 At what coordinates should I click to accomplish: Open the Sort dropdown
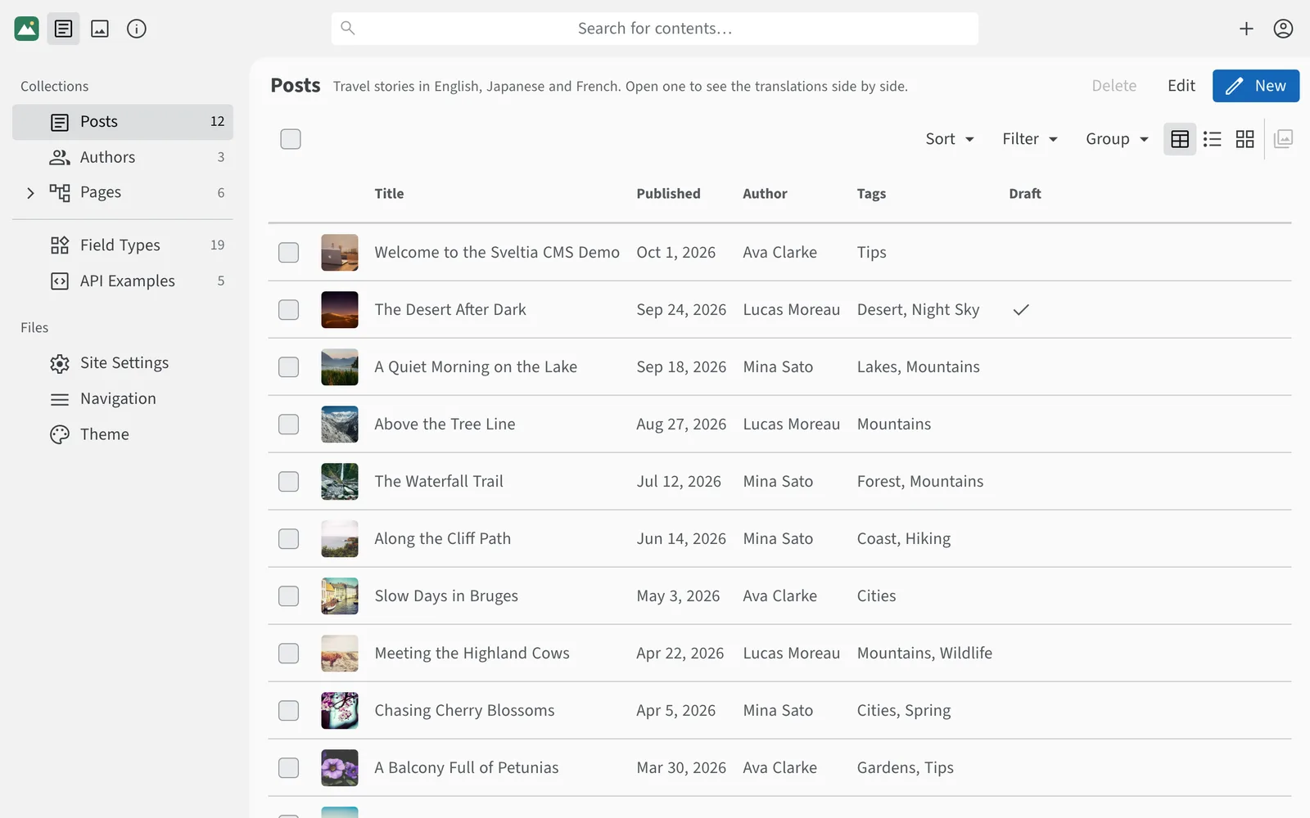click(x=950, y=139)
